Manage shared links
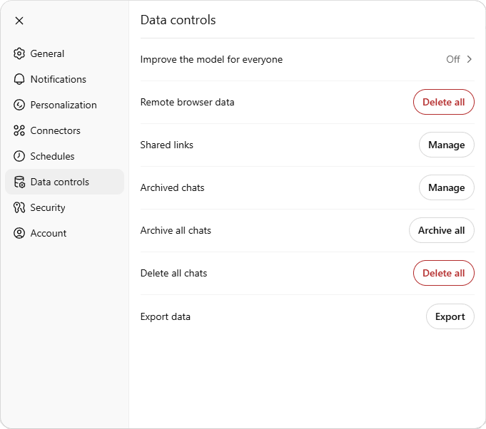The image size is (486, 429). click(x=446, y=145)
